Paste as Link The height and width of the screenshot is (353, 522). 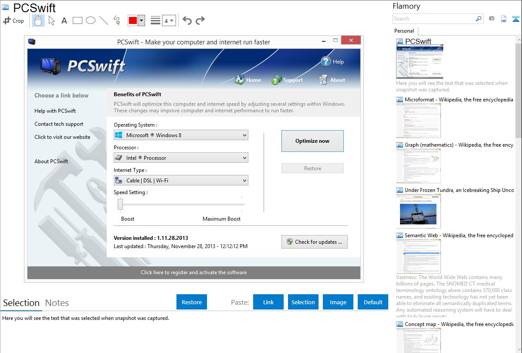pos(268,302)
